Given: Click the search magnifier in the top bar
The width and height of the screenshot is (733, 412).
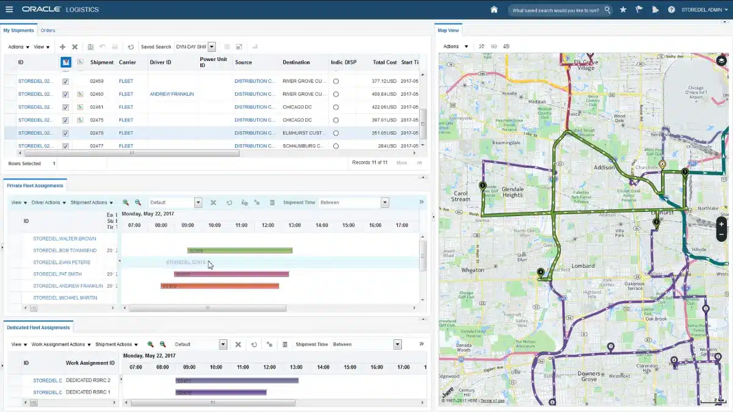Looking at the screenshot, I should (x=607, y=10).
